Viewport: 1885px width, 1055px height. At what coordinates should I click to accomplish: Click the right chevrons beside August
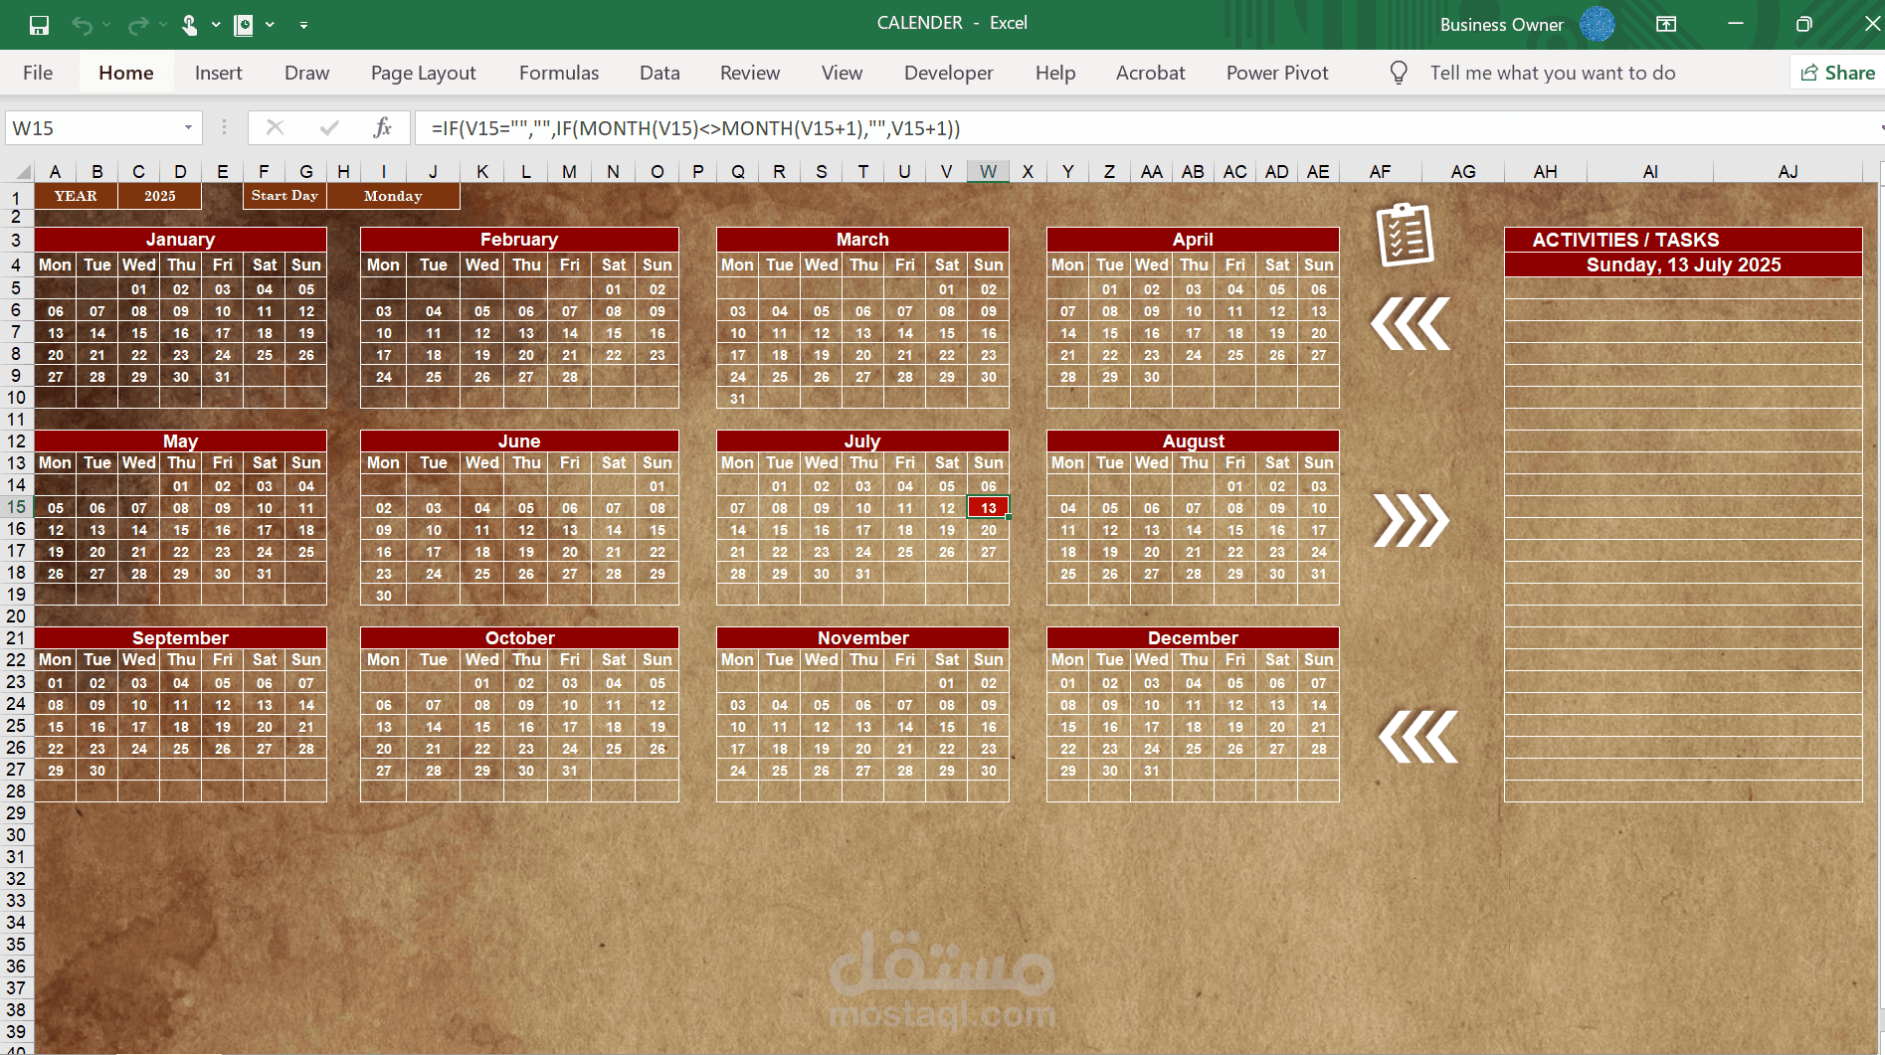pyautogui.click(x=1411, y=520)
